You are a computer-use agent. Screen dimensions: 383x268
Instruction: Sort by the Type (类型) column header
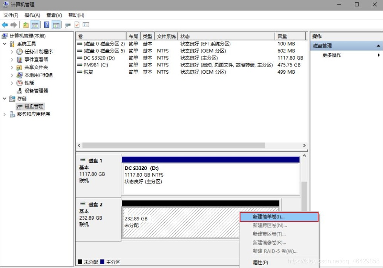click(x=147, y=36)
